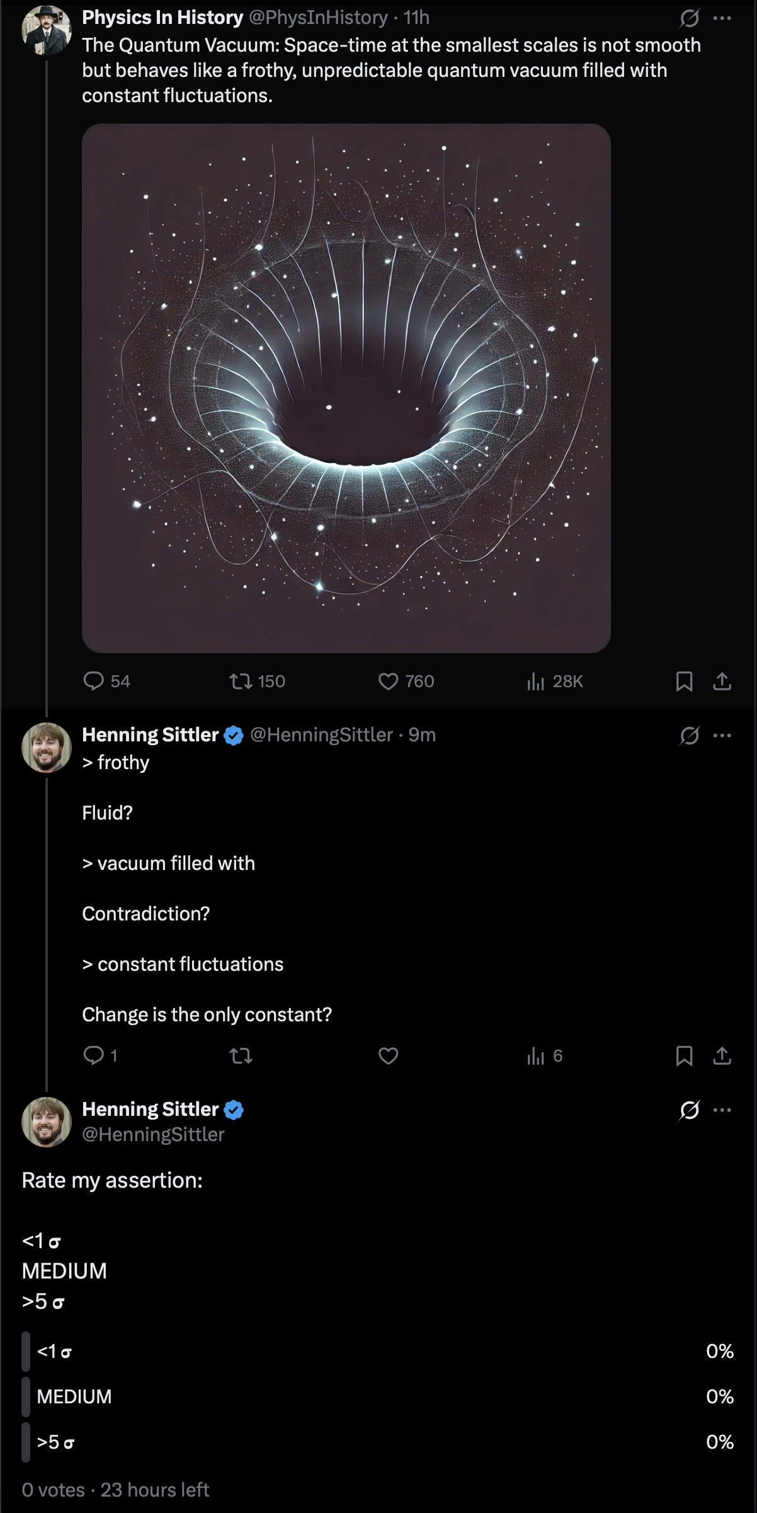Open Grok icon on the top post
757x1513 pixels.
689,18
